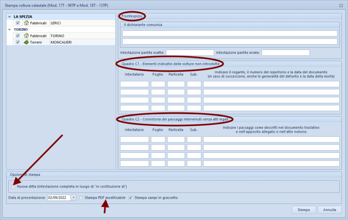Click the Fabbricati label in LERICI row
The width and height of the screenshot is (348, 220).
38,23
